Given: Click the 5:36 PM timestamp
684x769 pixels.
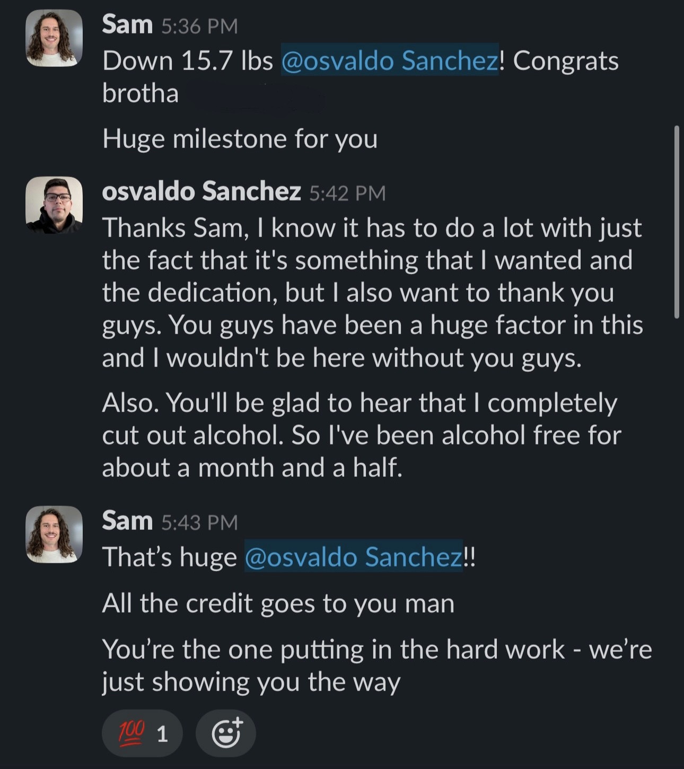Looking at the screenshot, I should [199, 27].
